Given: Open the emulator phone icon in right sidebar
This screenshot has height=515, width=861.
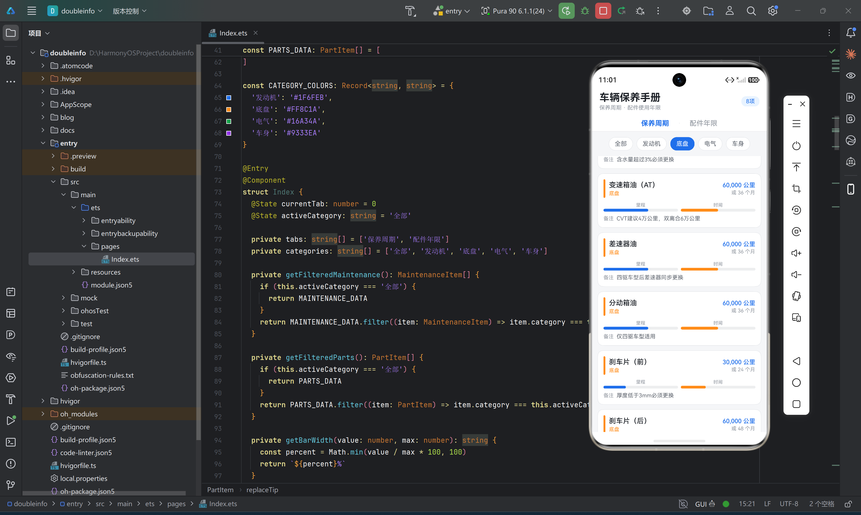Looking at the screenshot, I should 850,189.
